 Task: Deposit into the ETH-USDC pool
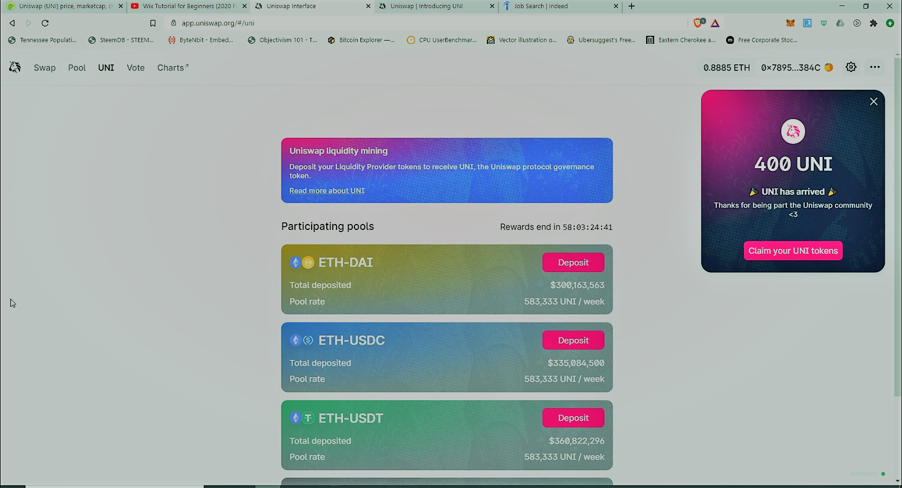pos(574,340)
